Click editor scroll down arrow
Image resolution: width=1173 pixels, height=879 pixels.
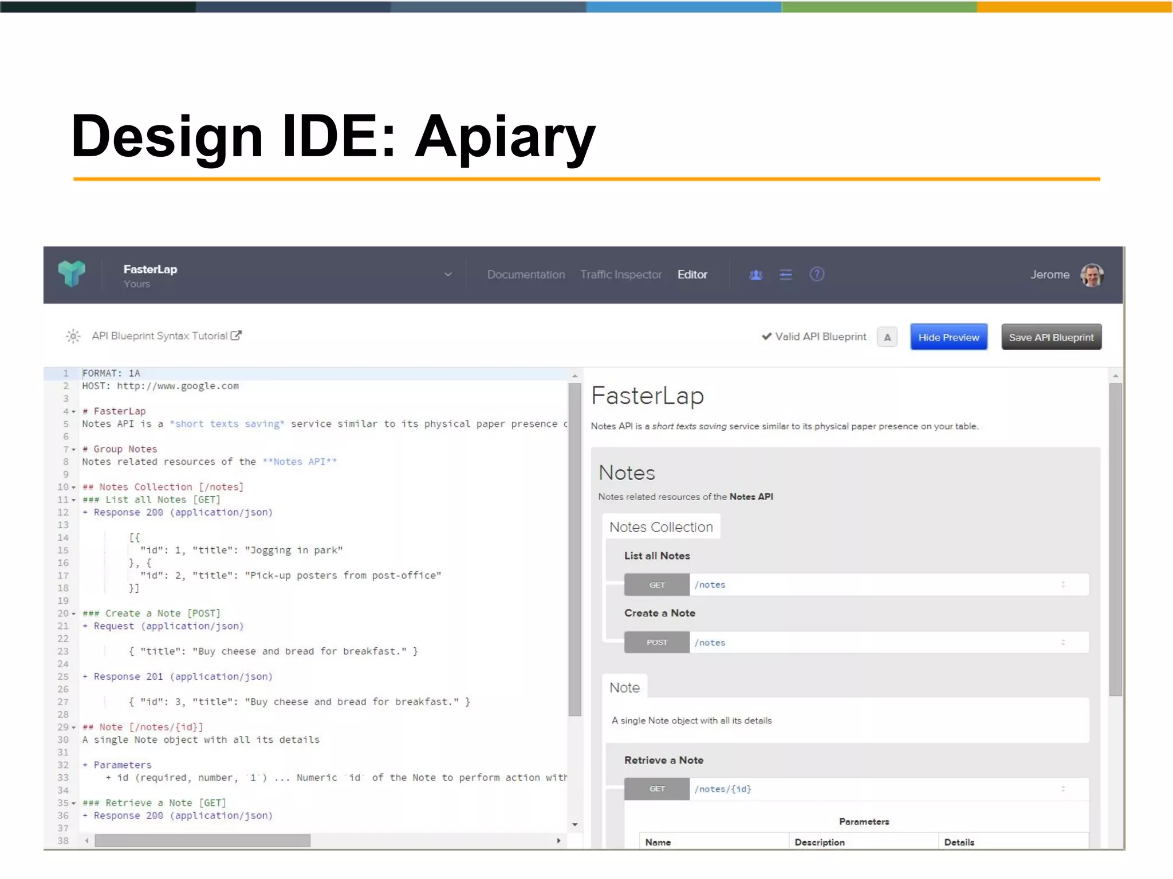click(x=575, y=825)
